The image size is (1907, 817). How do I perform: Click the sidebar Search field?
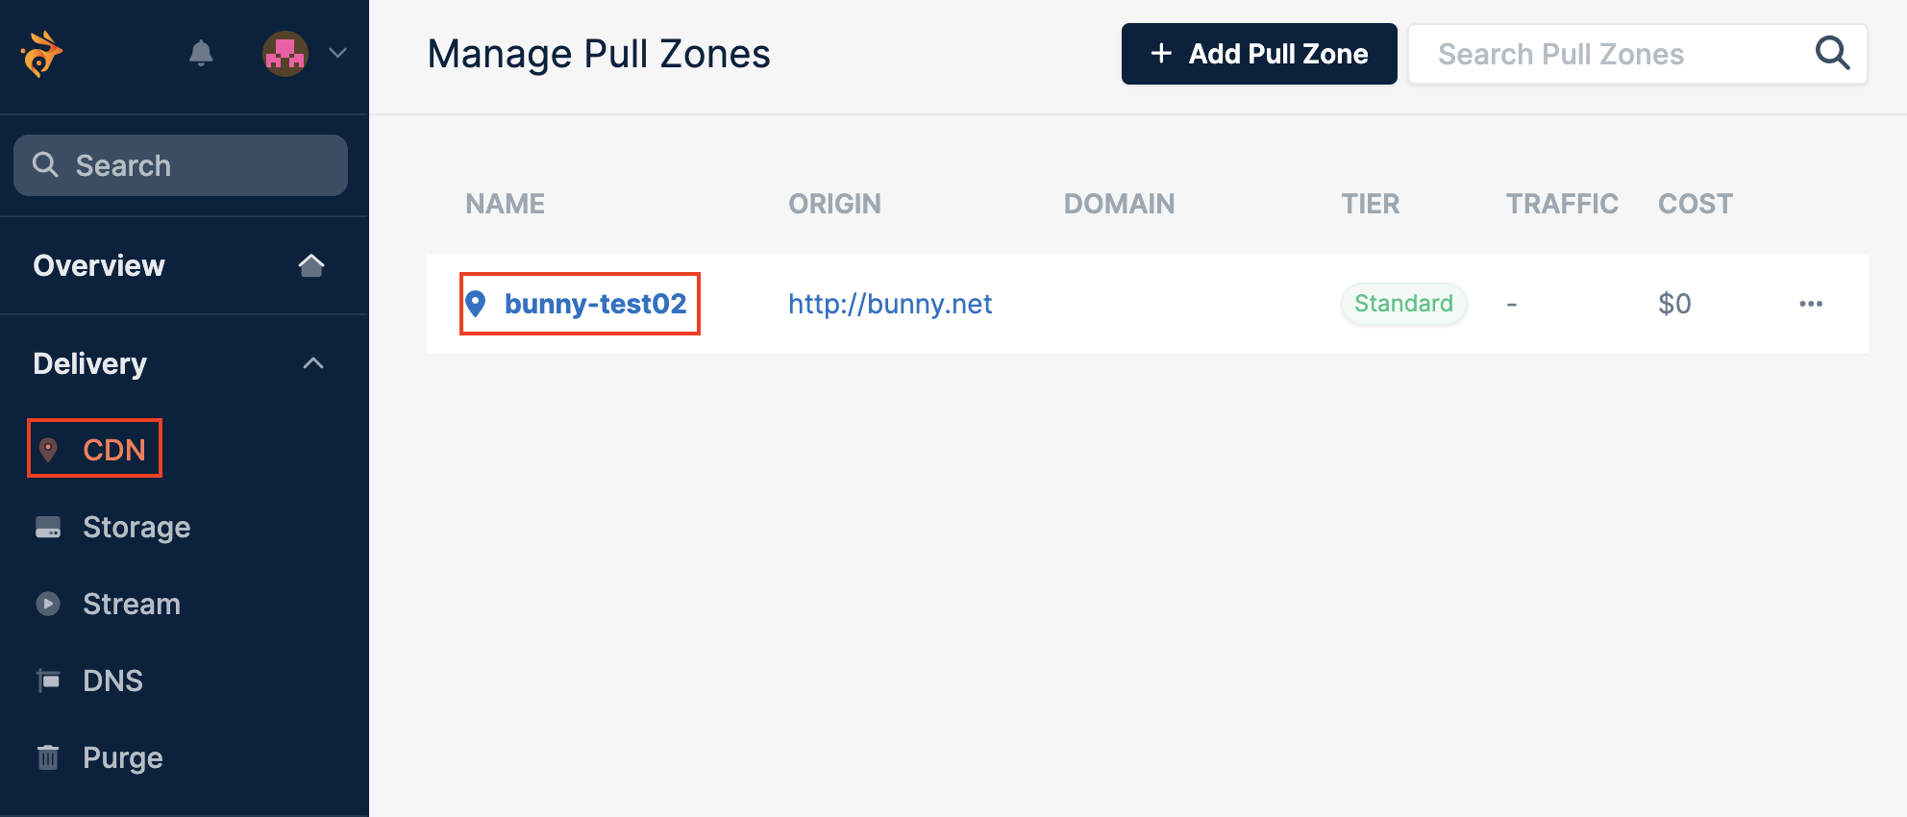pos(181,165)
